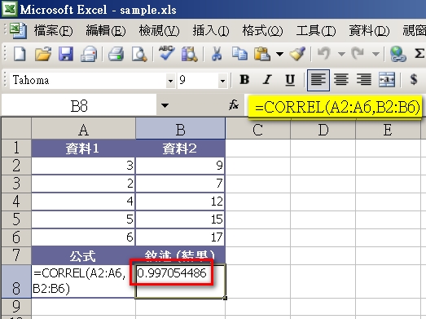The height and width of the screenshot is (319, 426).
Task: Select column C header
Action: tap(257, 128)
